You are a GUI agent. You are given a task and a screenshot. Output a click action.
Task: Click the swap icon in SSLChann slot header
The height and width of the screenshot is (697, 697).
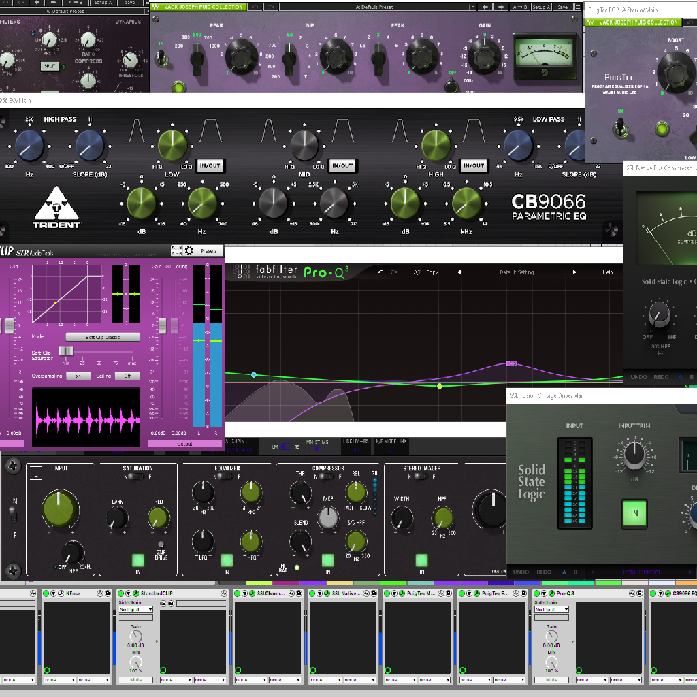(291, 594)
